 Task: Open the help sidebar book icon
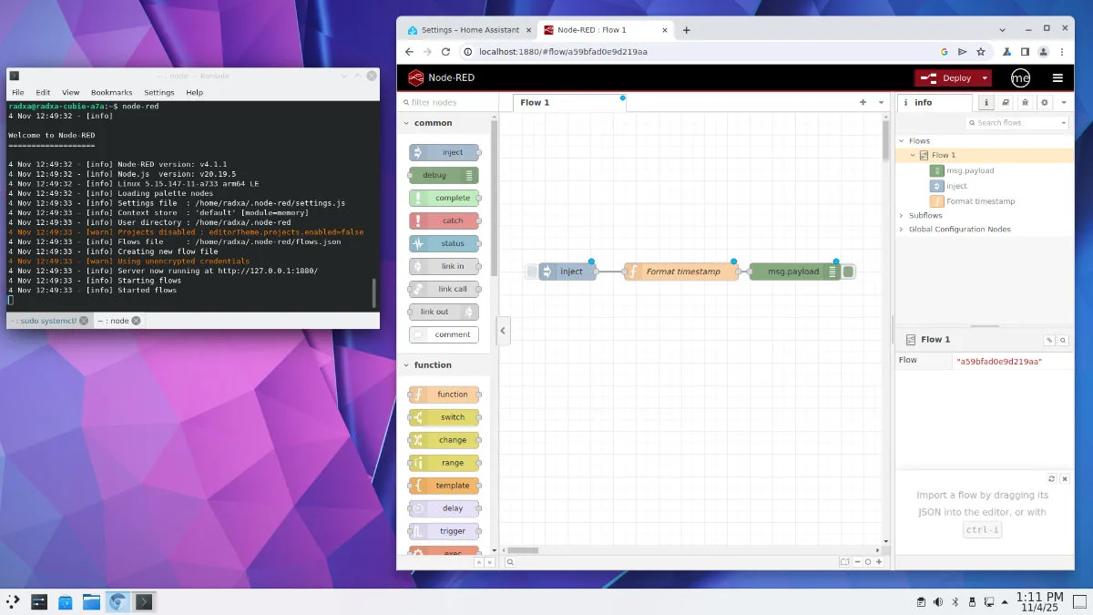tap(1006, 103)
